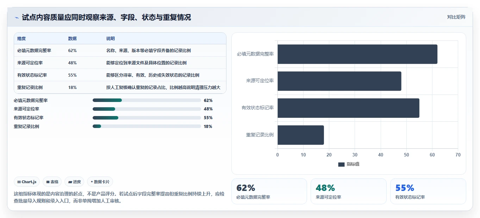Image resolution: width=480 pixels, height=218 pixels.
Task: Click the 必填元数据完整率 progress bar
Action: (147, 100)
